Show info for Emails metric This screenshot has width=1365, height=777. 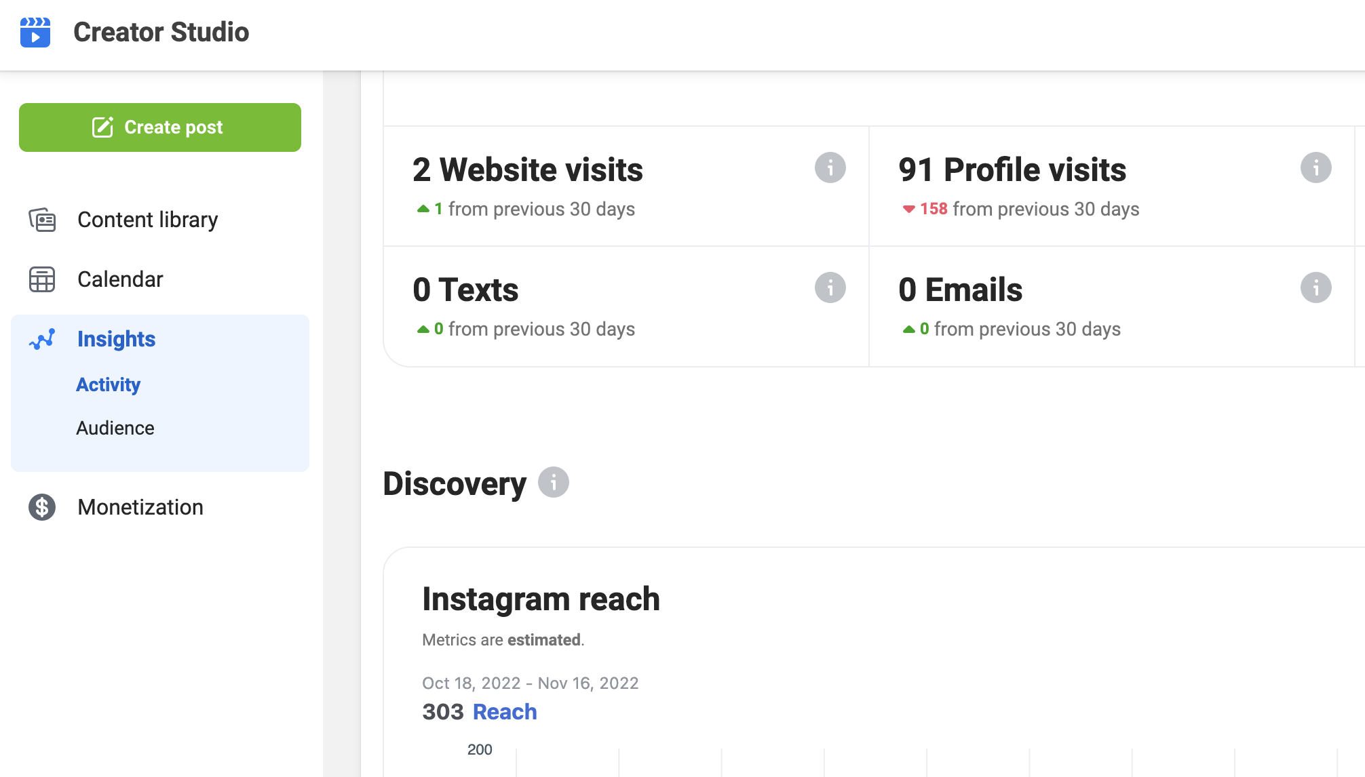pos(1315,287)
